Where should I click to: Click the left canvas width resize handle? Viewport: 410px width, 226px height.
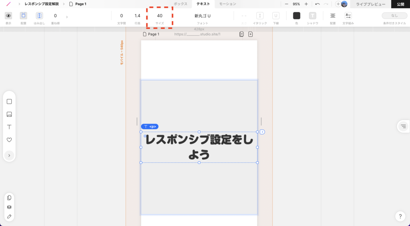coord(137,121)
